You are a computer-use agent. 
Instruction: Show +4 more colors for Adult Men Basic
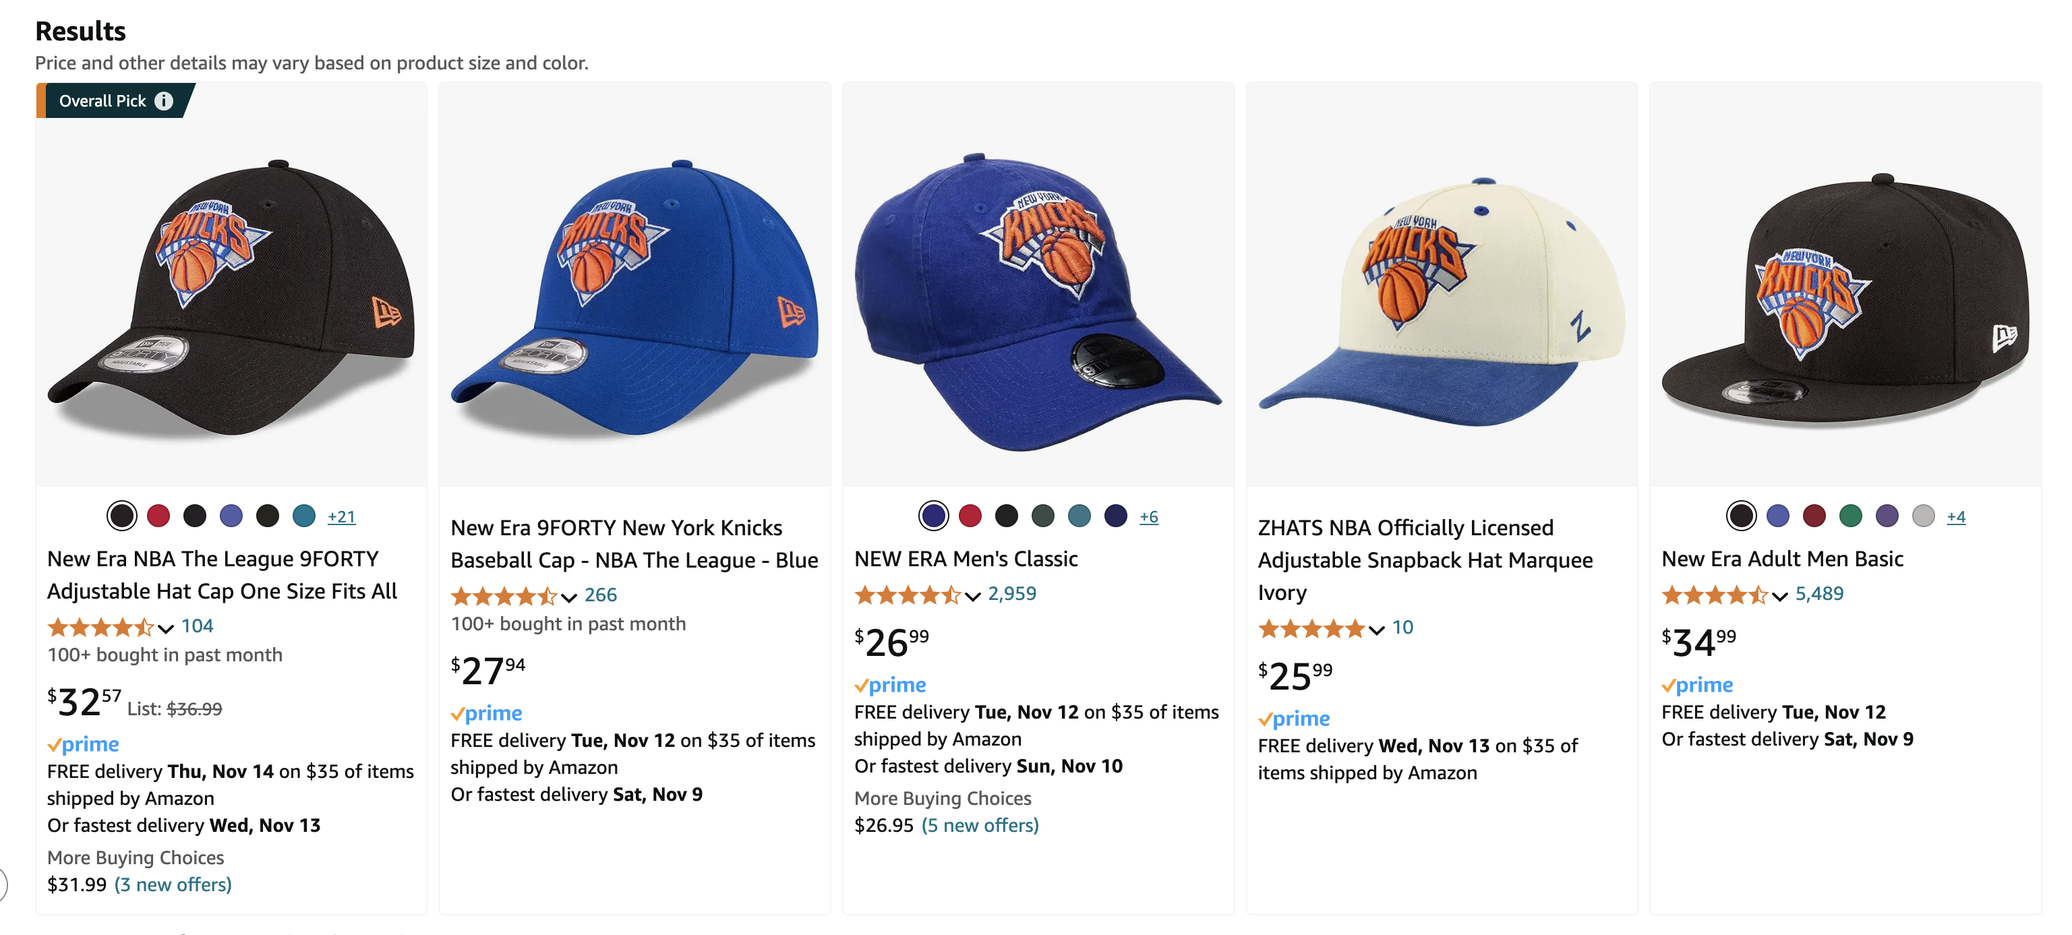[x=1955, y=517]
